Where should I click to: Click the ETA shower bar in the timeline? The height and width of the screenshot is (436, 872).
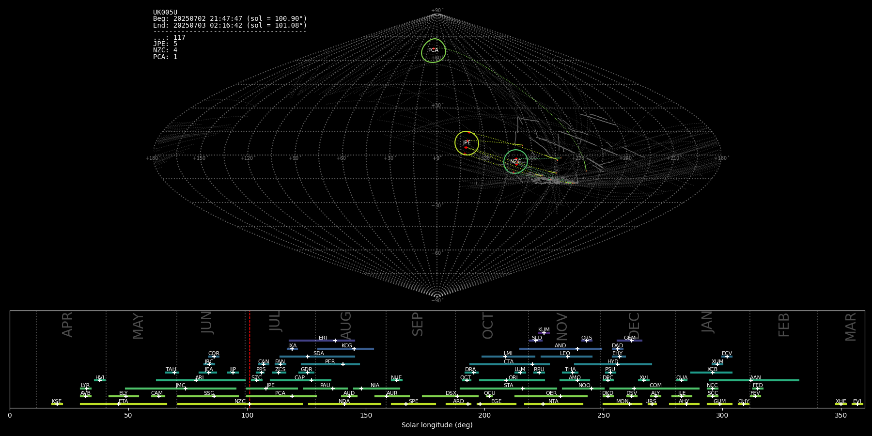[124, 404]
